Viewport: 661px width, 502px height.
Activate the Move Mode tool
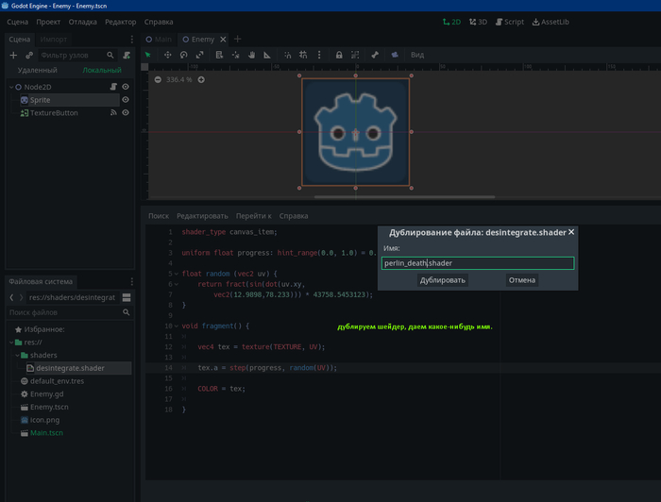168,56
